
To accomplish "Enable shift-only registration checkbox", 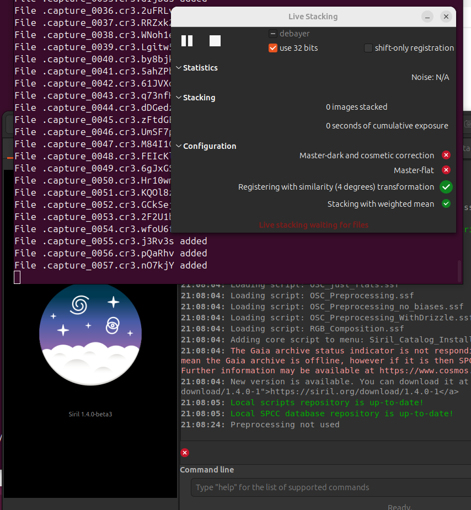I will tap(368, 48).
